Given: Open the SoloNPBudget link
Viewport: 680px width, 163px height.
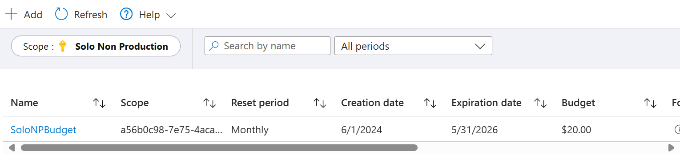Looking at the screenshot, I should click(x=44, y=130).
